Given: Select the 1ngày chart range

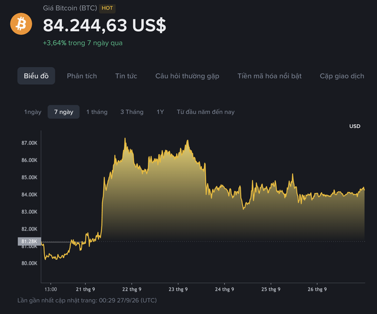Looking at the screenshot, I should [33, 112].
